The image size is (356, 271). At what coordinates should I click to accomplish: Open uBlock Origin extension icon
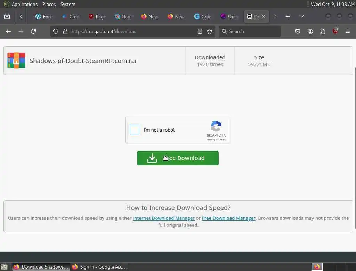coord(335,31)
